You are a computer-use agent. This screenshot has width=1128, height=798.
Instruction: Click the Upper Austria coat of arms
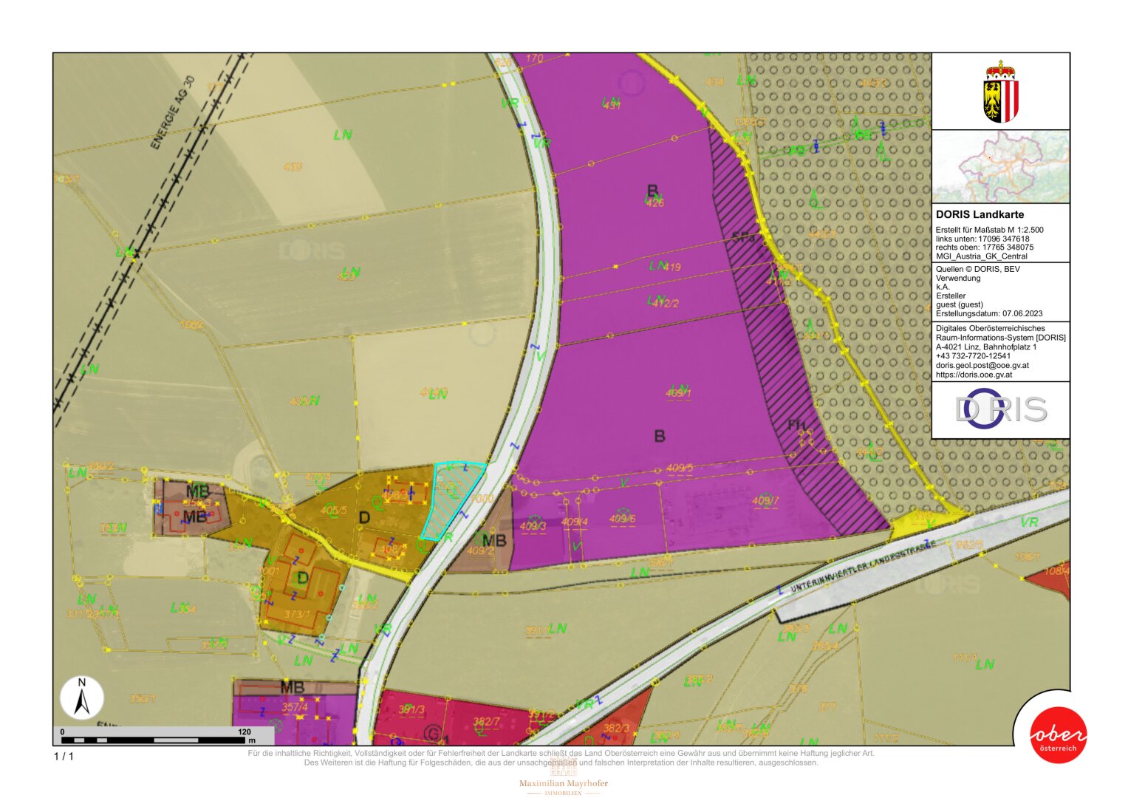[1000, 92]
